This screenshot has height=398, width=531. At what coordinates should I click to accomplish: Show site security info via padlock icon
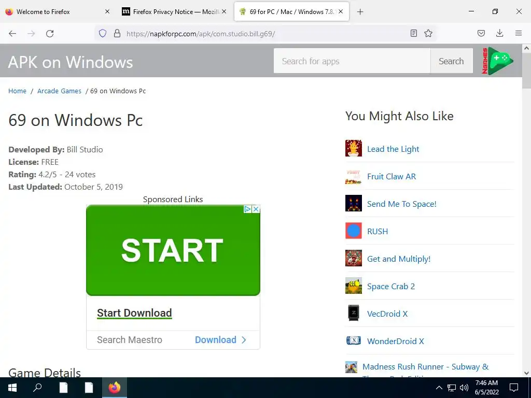[x=117, y=33]
